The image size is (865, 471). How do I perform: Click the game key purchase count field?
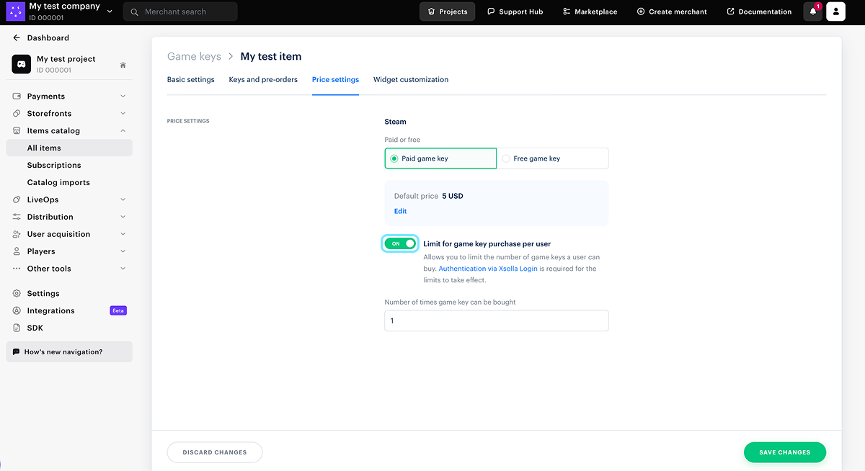[x=497, y=320]
